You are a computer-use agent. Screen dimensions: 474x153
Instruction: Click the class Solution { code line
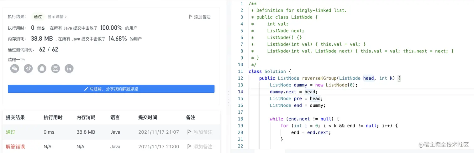coord(270,71)
